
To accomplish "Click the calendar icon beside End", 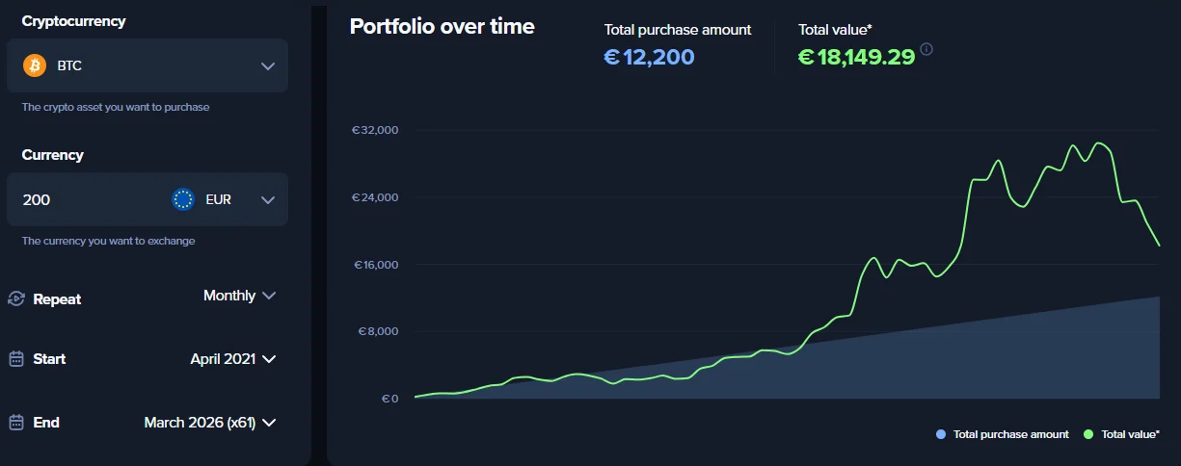I will coord(15,423).
